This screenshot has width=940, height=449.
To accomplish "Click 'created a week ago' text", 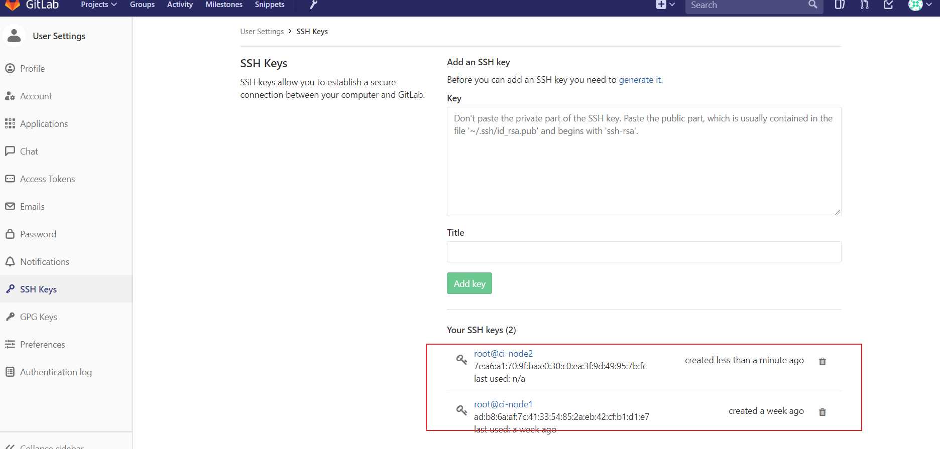I will click(766, 411).
